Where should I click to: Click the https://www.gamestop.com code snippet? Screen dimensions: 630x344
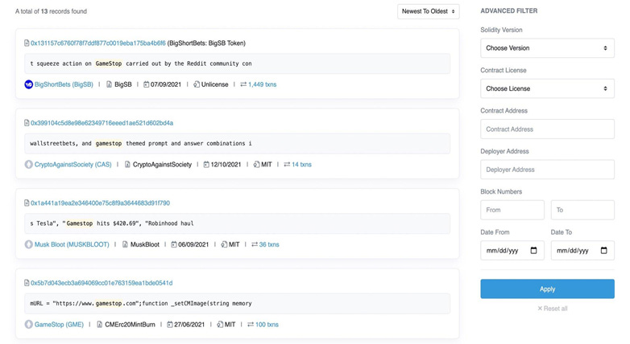click(237, 304)
